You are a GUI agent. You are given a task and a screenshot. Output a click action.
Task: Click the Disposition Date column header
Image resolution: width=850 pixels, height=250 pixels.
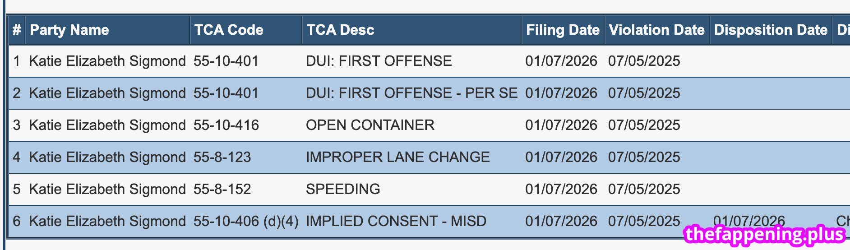tap(771, 30)
